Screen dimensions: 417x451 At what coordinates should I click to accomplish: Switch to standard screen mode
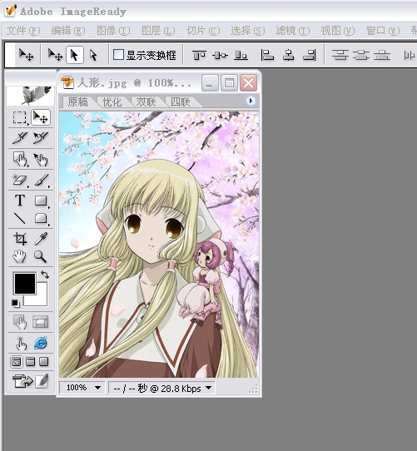pyautogui.click(x=16, y=362)
